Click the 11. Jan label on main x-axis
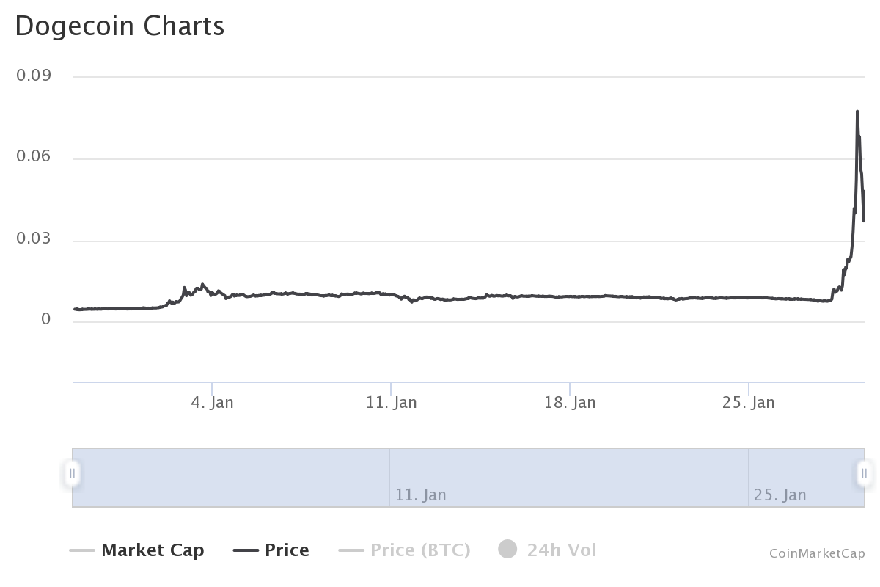 [x=391, y=402]
